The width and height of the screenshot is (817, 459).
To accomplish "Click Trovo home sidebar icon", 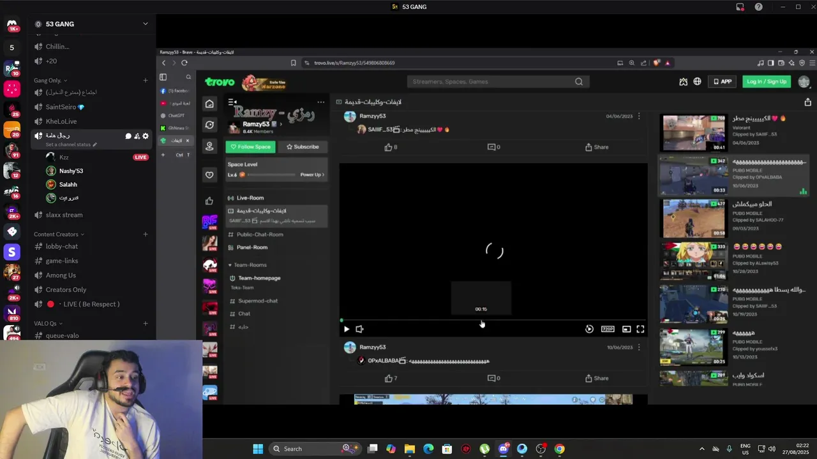I will (209, 103).
